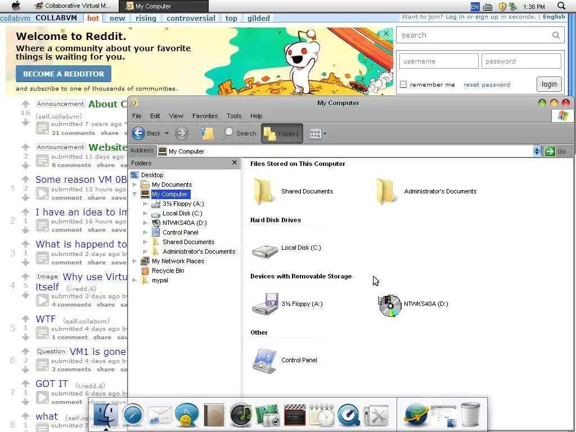The height and width of the screenshot is (432, 576).
Task: Click the security shield tray icon
Action: (x=502, y=7)
